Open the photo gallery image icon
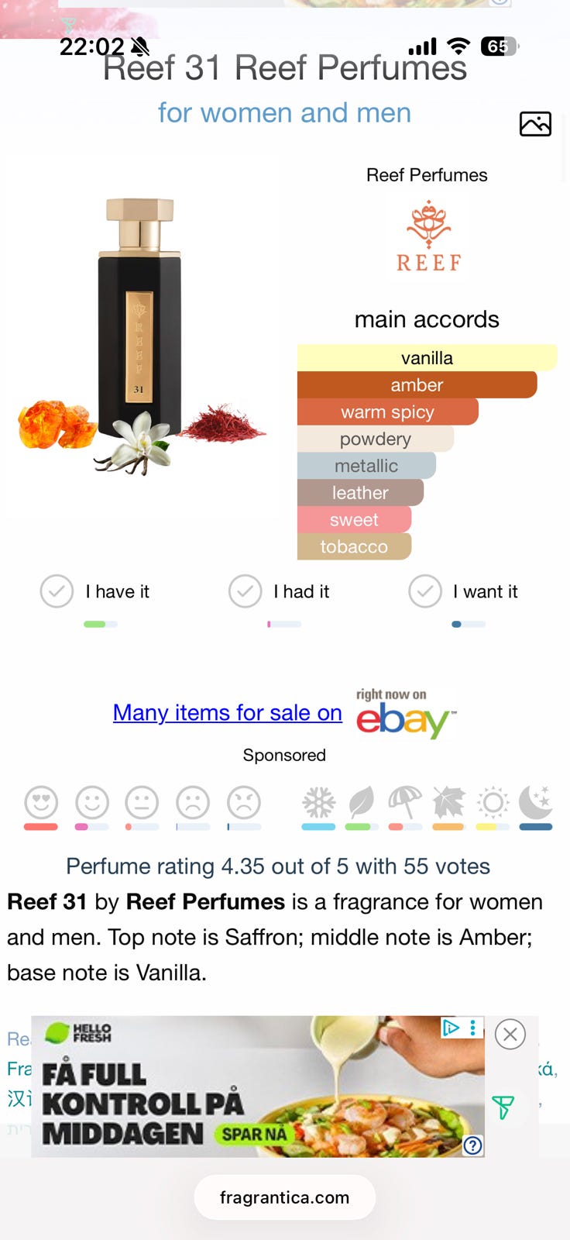This screenshot has width=570, height=1240. pyautogui.click(x=535, y=124)
